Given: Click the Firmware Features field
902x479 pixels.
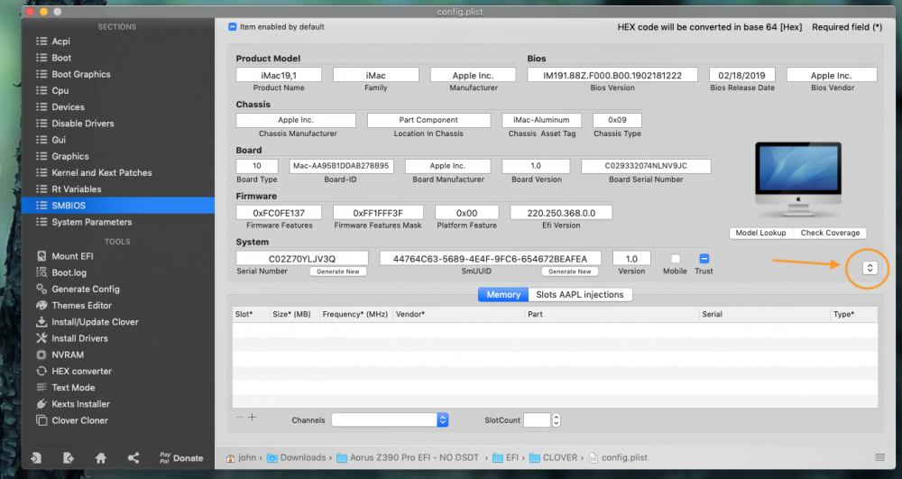Looking at the screenshot, I should coord(279,213).
